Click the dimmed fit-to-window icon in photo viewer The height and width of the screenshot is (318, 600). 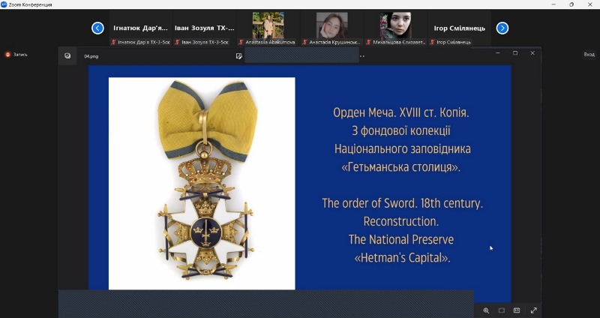pos(501,310)
